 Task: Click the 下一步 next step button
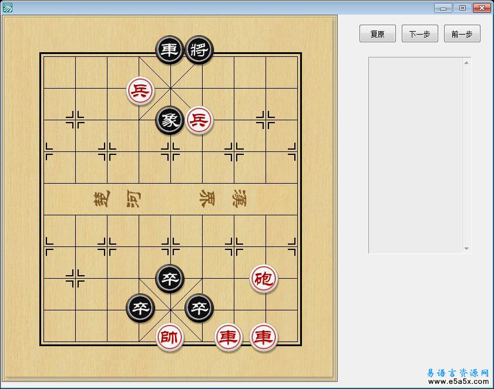point(419,34)
